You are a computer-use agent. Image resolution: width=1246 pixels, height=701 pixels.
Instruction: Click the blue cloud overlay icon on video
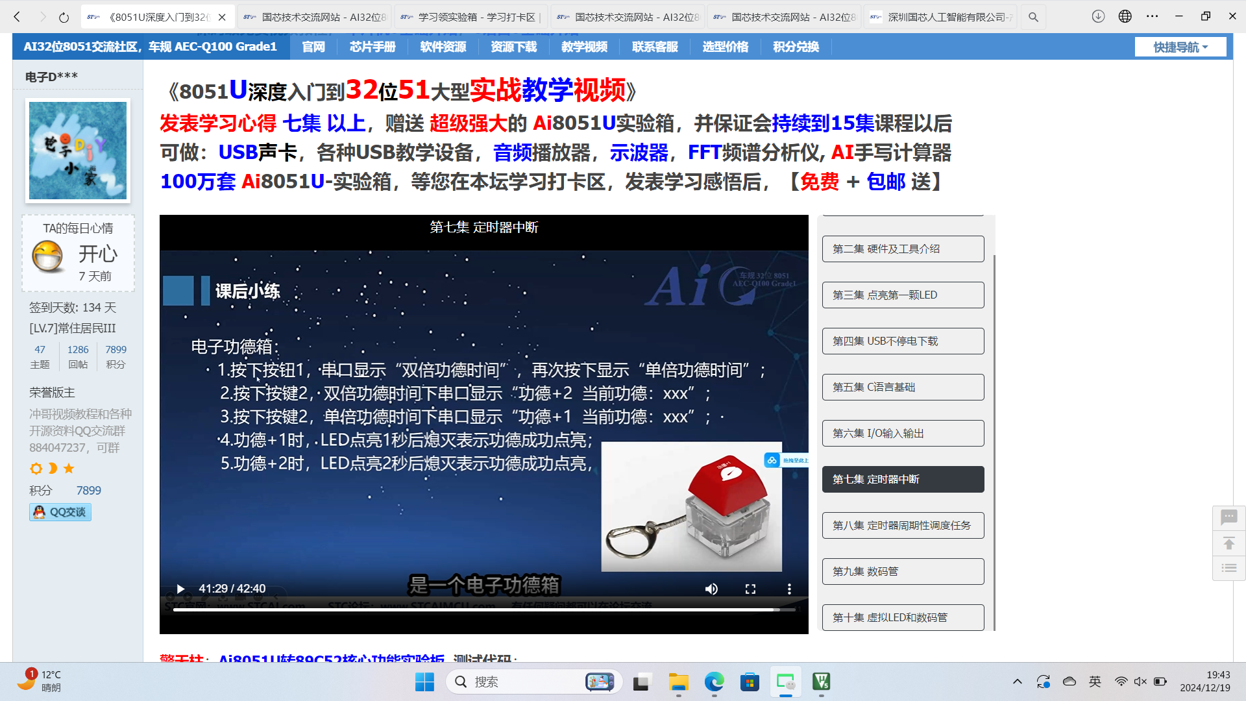point(772,460)
